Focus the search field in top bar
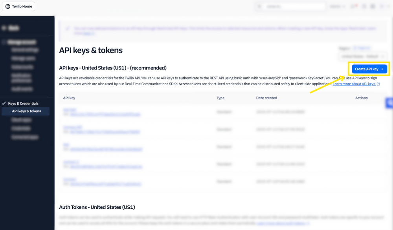This screenshot has height=230, width=393. [x=291, y=7]
